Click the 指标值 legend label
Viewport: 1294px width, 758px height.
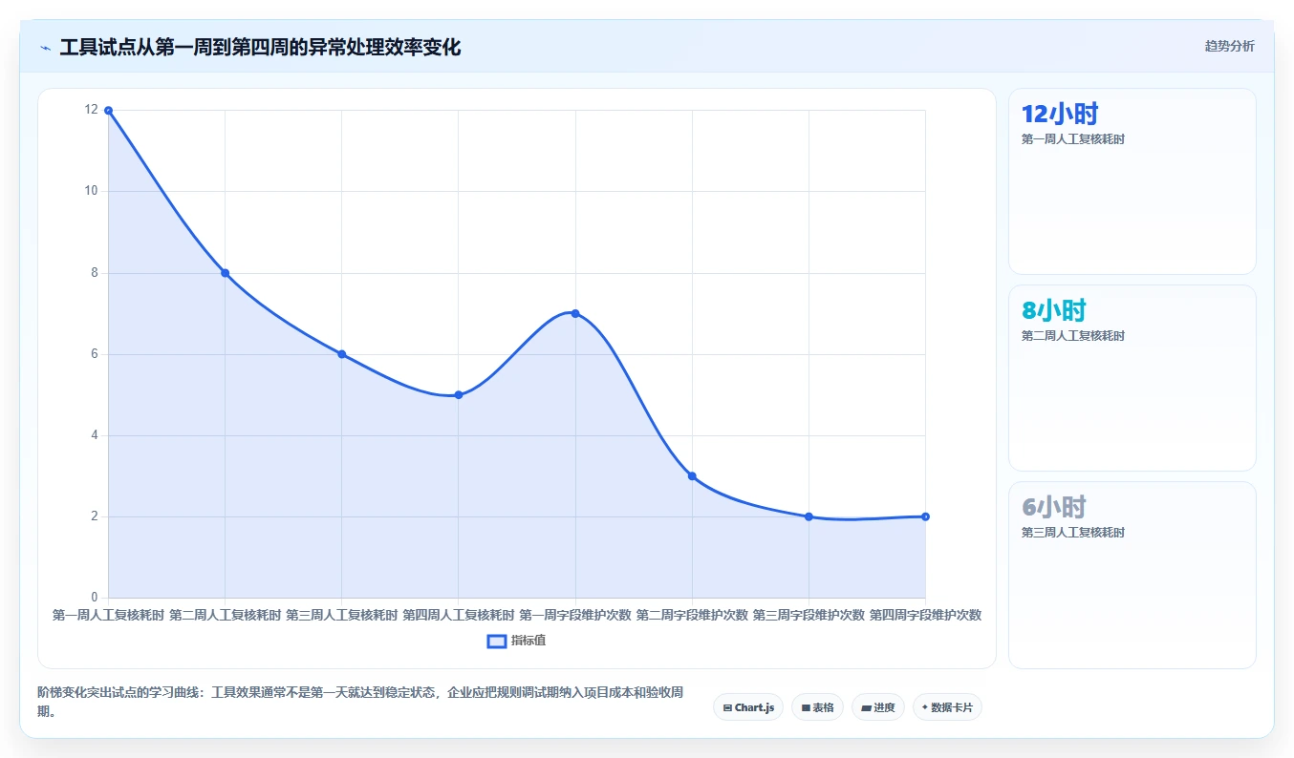[x=528, y=641]
